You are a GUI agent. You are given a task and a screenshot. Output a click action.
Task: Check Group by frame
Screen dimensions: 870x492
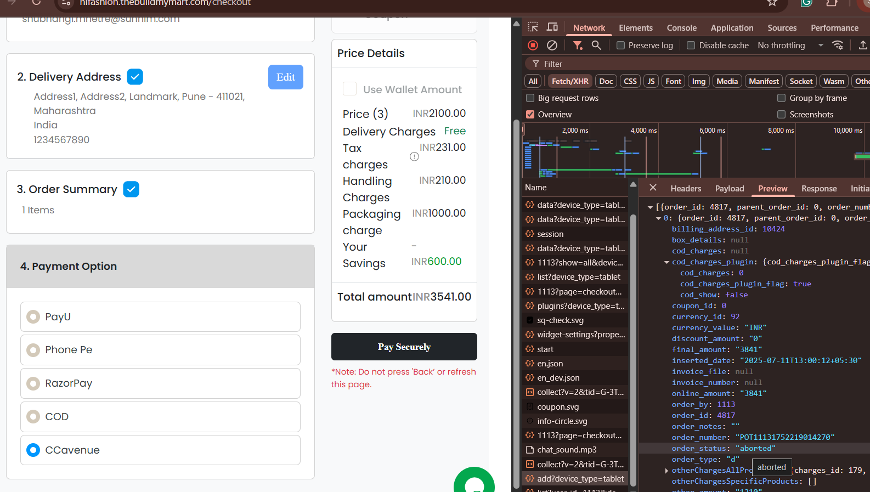click(x=781, y=98)
